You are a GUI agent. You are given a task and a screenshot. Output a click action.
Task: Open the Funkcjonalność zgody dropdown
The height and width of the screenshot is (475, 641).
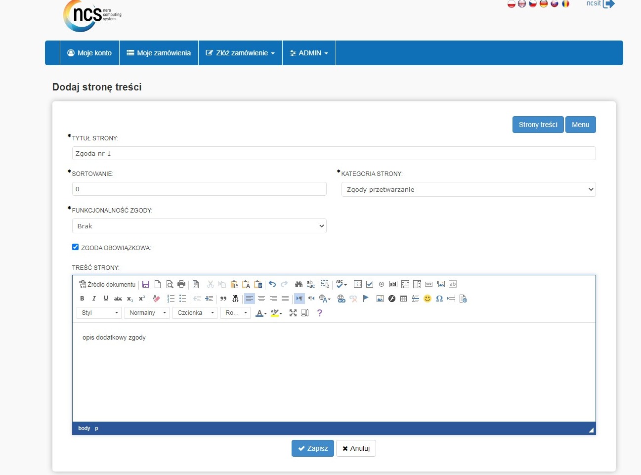tap(199, 226)
